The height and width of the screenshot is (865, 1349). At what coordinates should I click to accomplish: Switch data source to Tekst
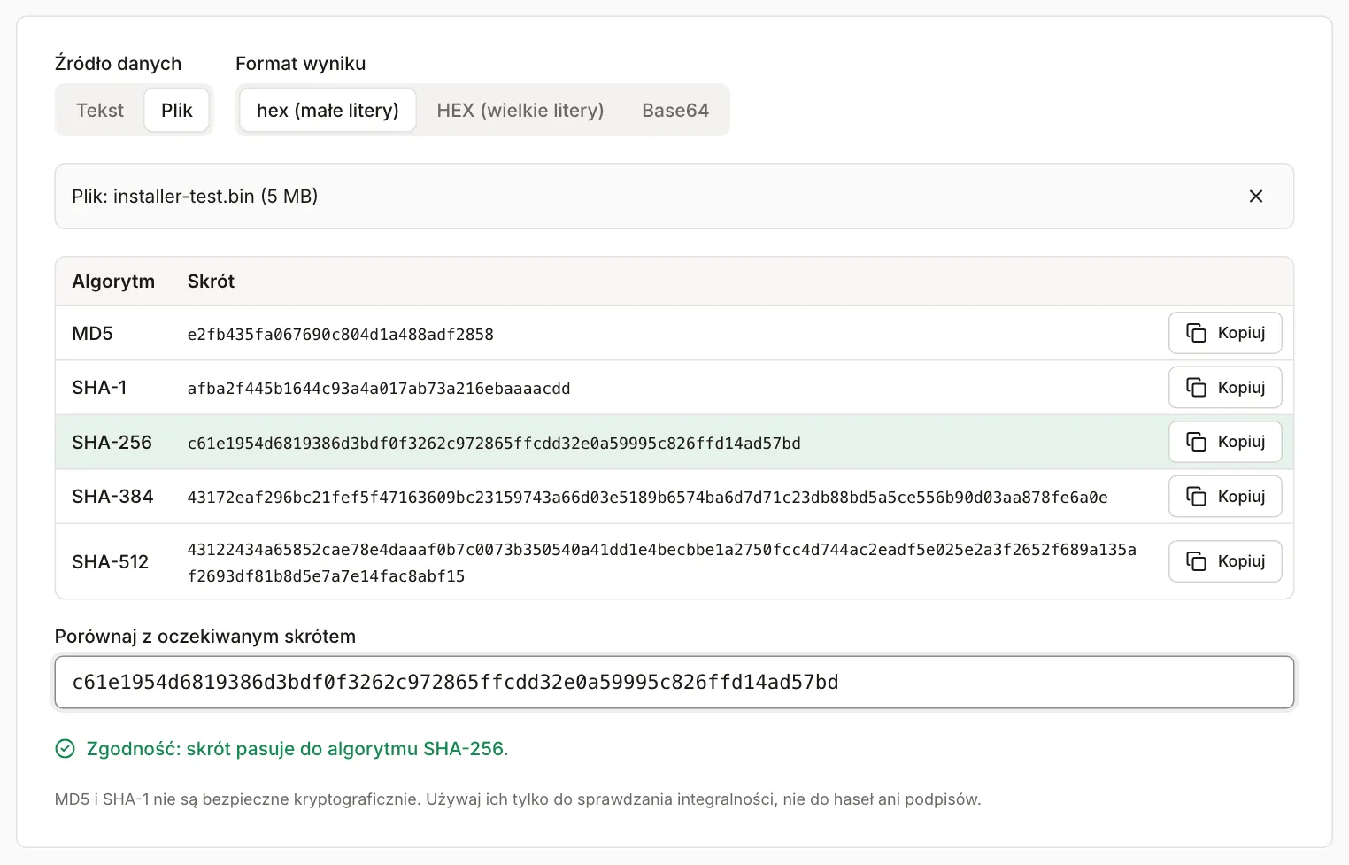(100, 111)
